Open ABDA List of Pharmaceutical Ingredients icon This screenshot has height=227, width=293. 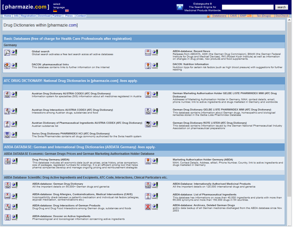[148, 196]
